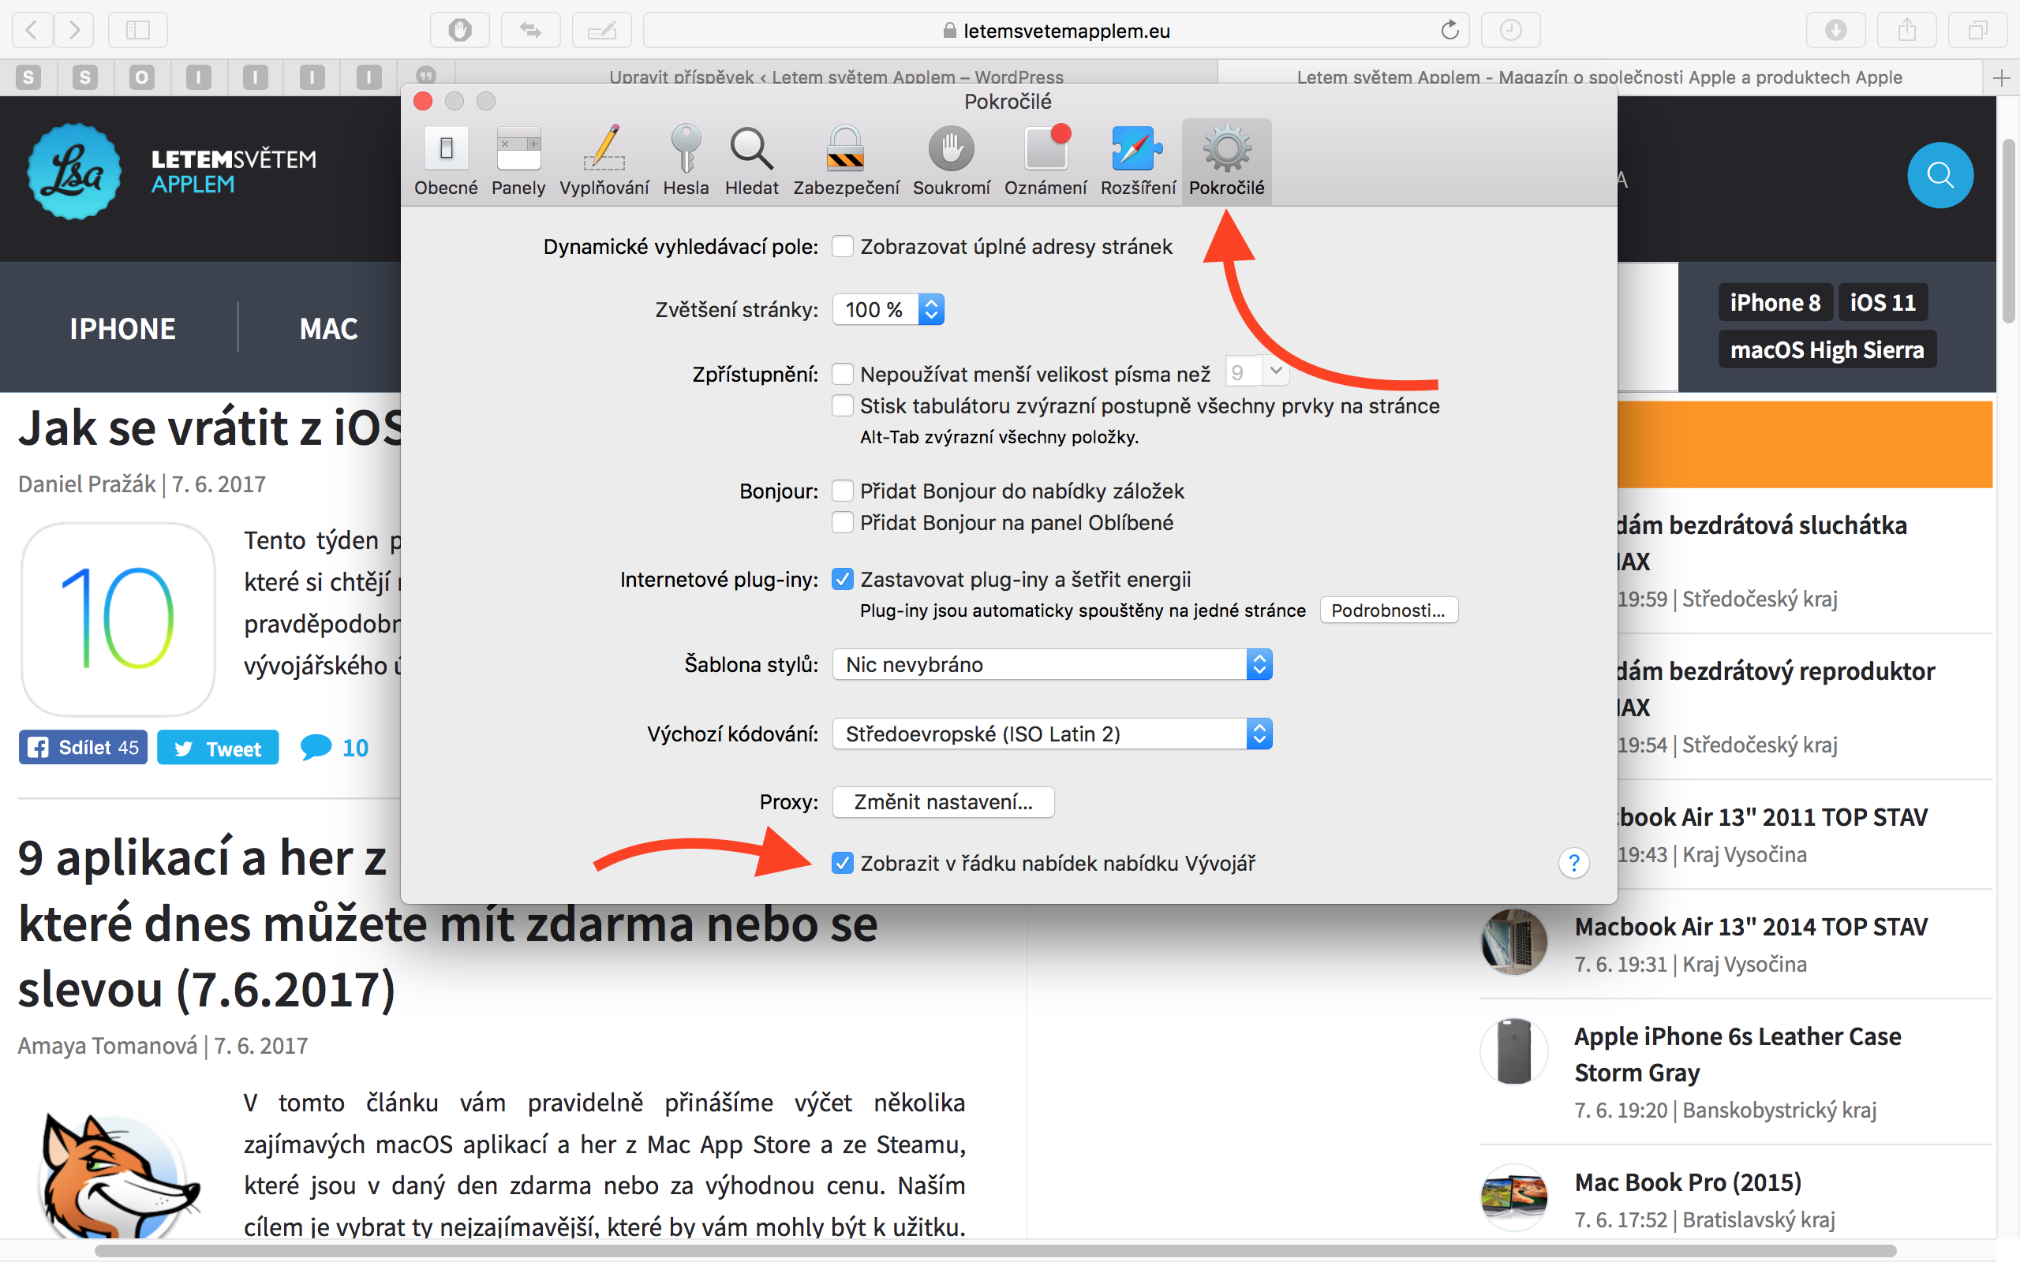Click the Změnit nastavení proxy button
This screenshot has width=2020, height=1262.
point(943,802)
